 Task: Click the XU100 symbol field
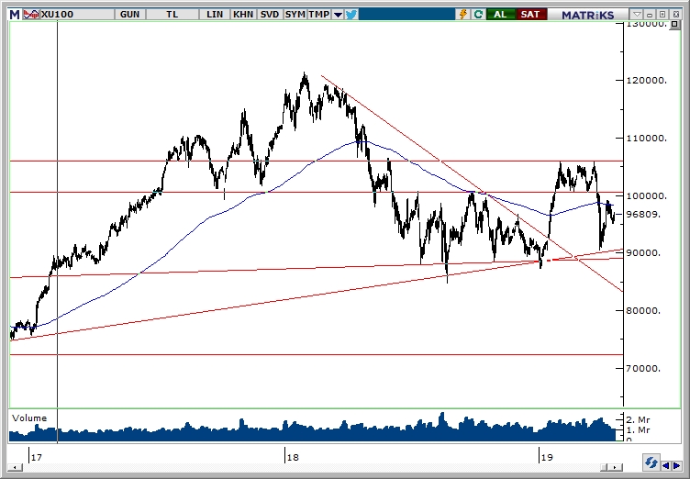pyautogui.click(x=76, y=15)
